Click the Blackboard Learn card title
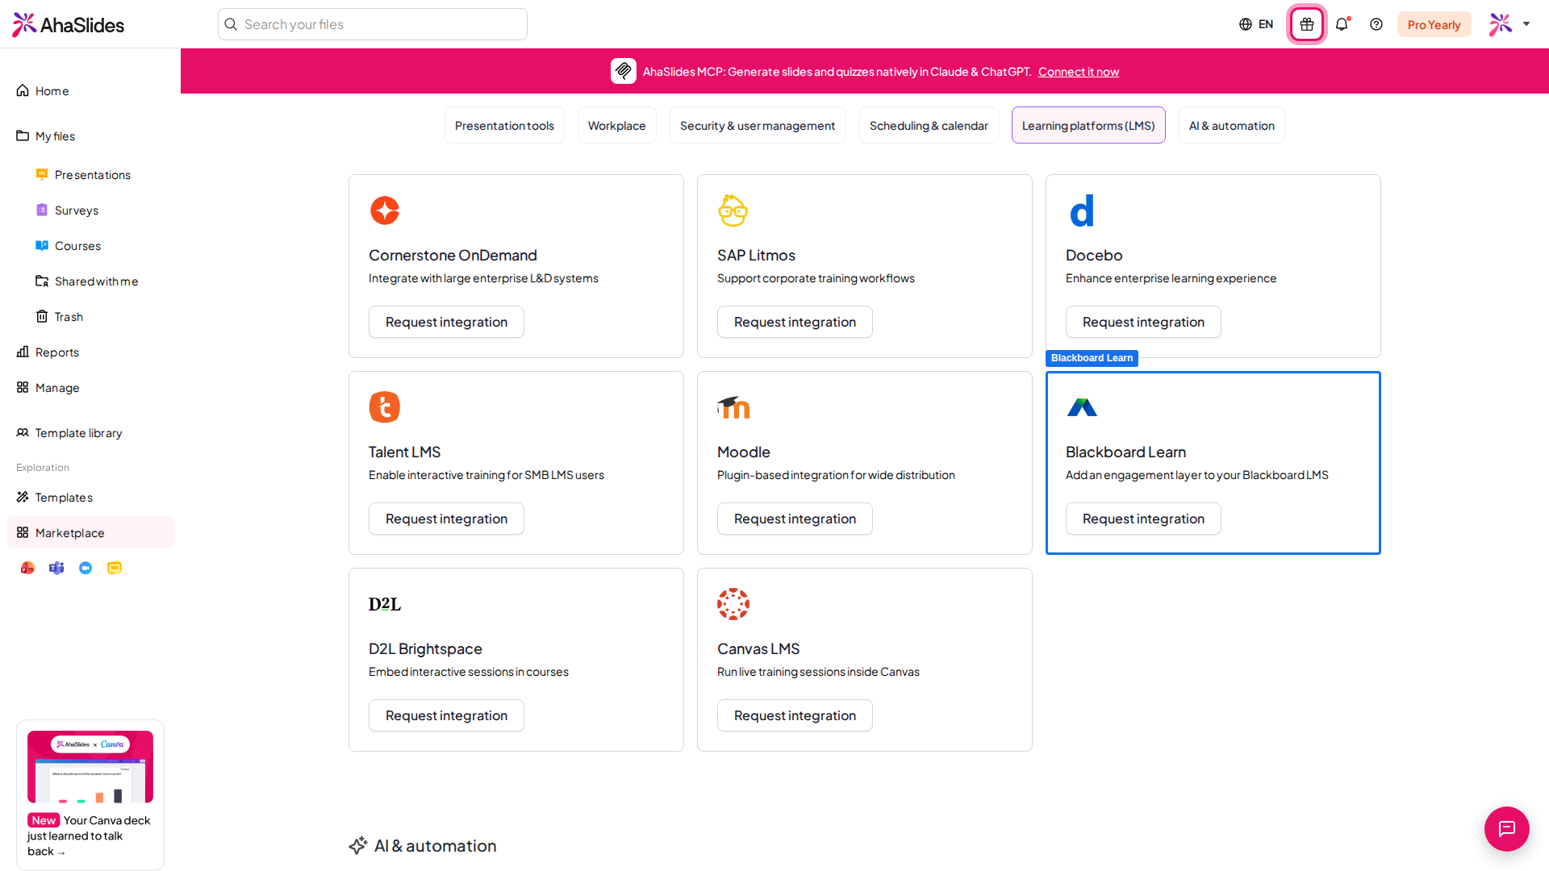The width and height of the screenshot is (1549, 871). [1125, 452]
